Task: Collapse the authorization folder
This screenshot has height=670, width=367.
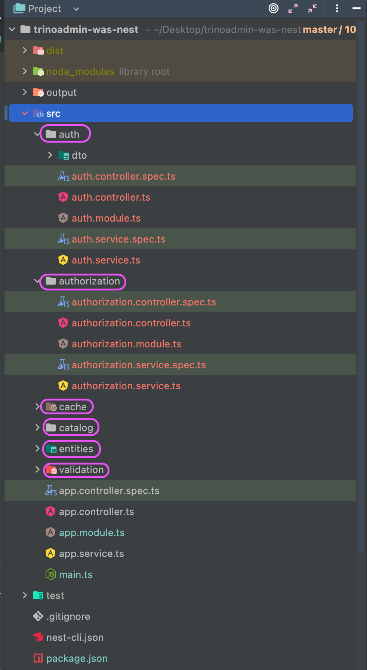Action: coord(37,281)
